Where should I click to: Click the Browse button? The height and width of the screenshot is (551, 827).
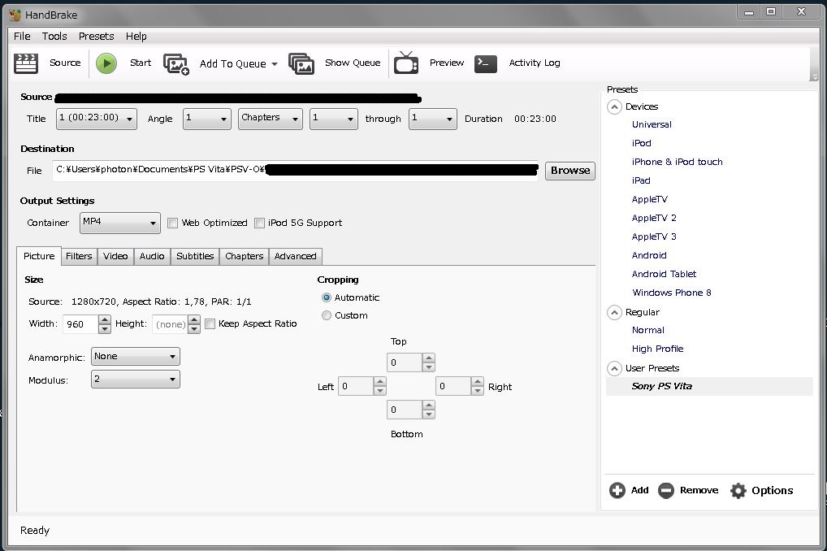[570, 171]
